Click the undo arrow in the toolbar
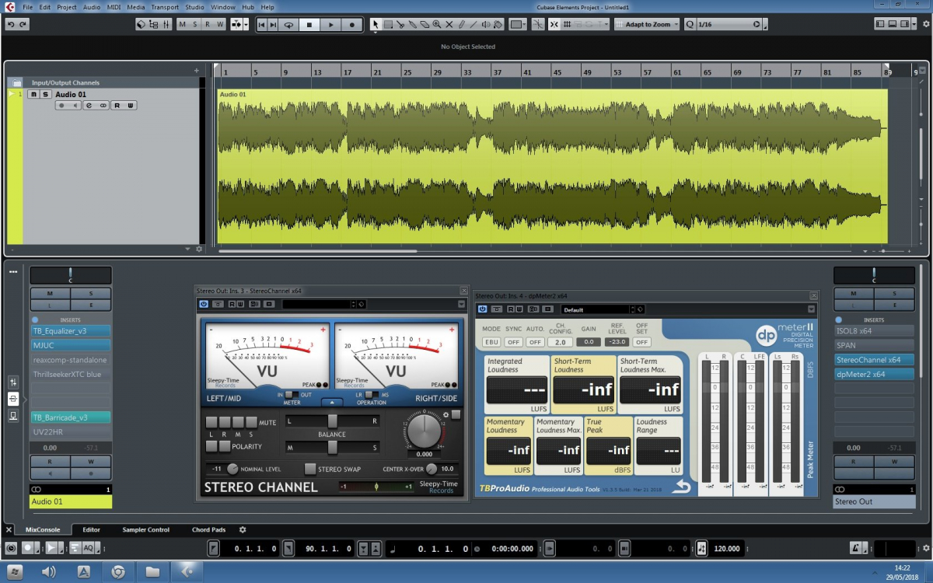 coord(11,25)
